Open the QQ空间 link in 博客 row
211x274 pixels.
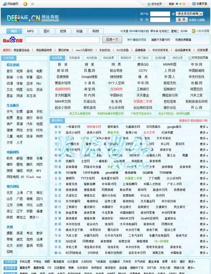point(71,241)
